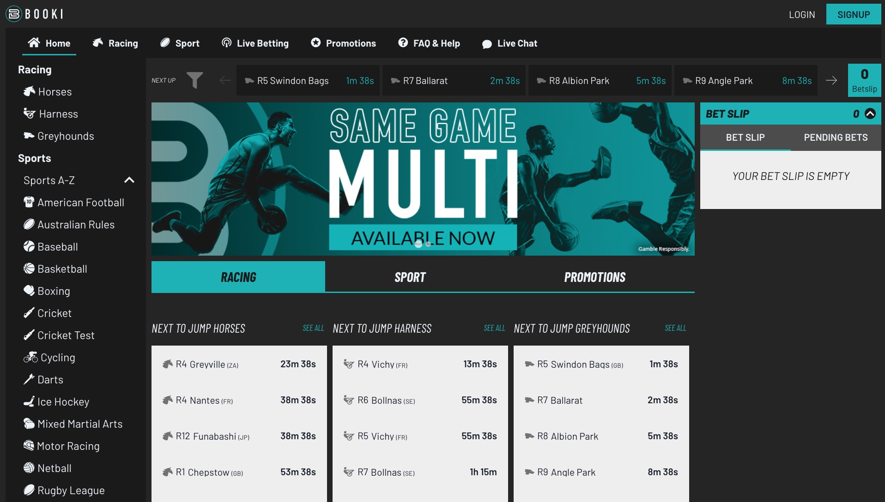
Task: Collapse the Bet Slip panel chevron
Action: click(x=870, y=114)
